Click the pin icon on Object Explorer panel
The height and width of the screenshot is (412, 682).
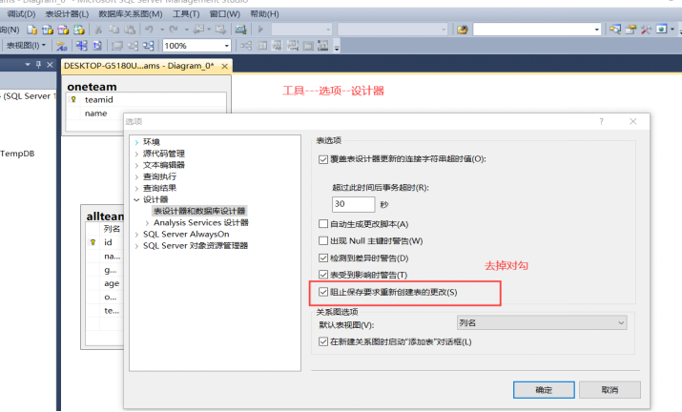tap(38, 65)
